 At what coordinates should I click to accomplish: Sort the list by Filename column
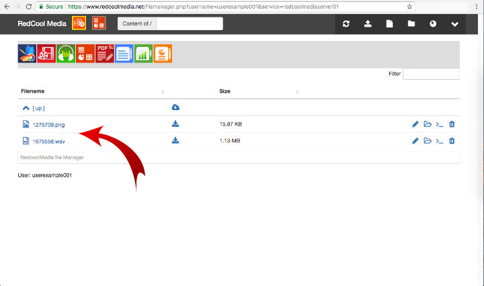pos(33,91)
